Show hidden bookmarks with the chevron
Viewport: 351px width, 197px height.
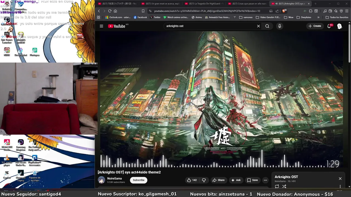[318, 17]
